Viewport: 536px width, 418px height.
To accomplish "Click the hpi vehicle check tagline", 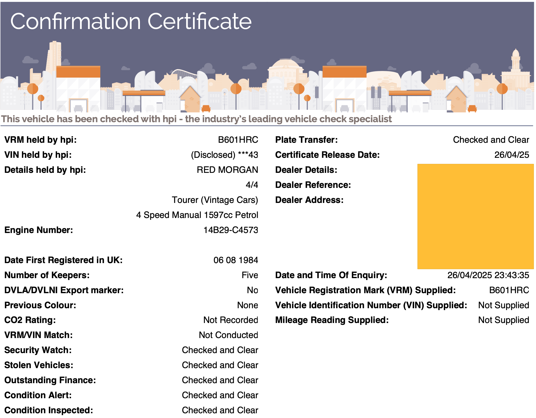I will pos(196,119).
